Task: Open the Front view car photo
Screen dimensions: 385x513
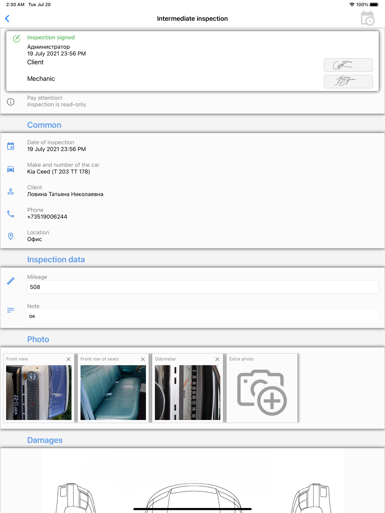Action: 39,393
